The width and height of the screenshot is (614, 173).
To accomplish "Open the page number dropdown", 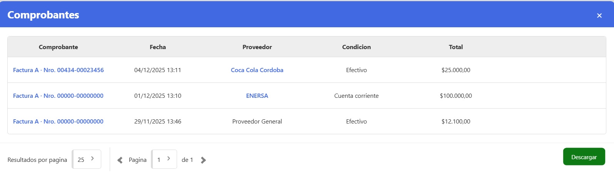I will click(x=164, y=159).
